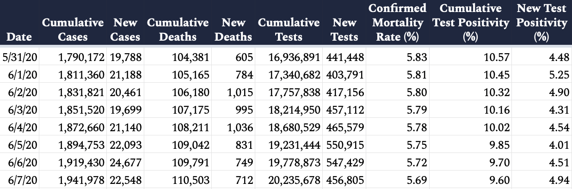Click Cumulative Test Positivity (%) header
572x189 pixels.
coord(470,23)
